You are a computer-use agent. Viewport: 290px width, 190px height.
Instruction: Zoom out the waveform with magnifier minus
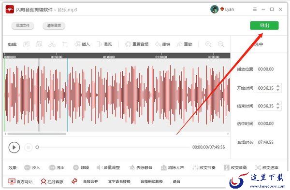(221, 44)
